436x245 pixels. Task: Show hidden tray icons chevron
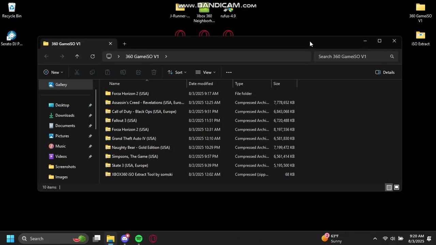(x=375, y=239)
